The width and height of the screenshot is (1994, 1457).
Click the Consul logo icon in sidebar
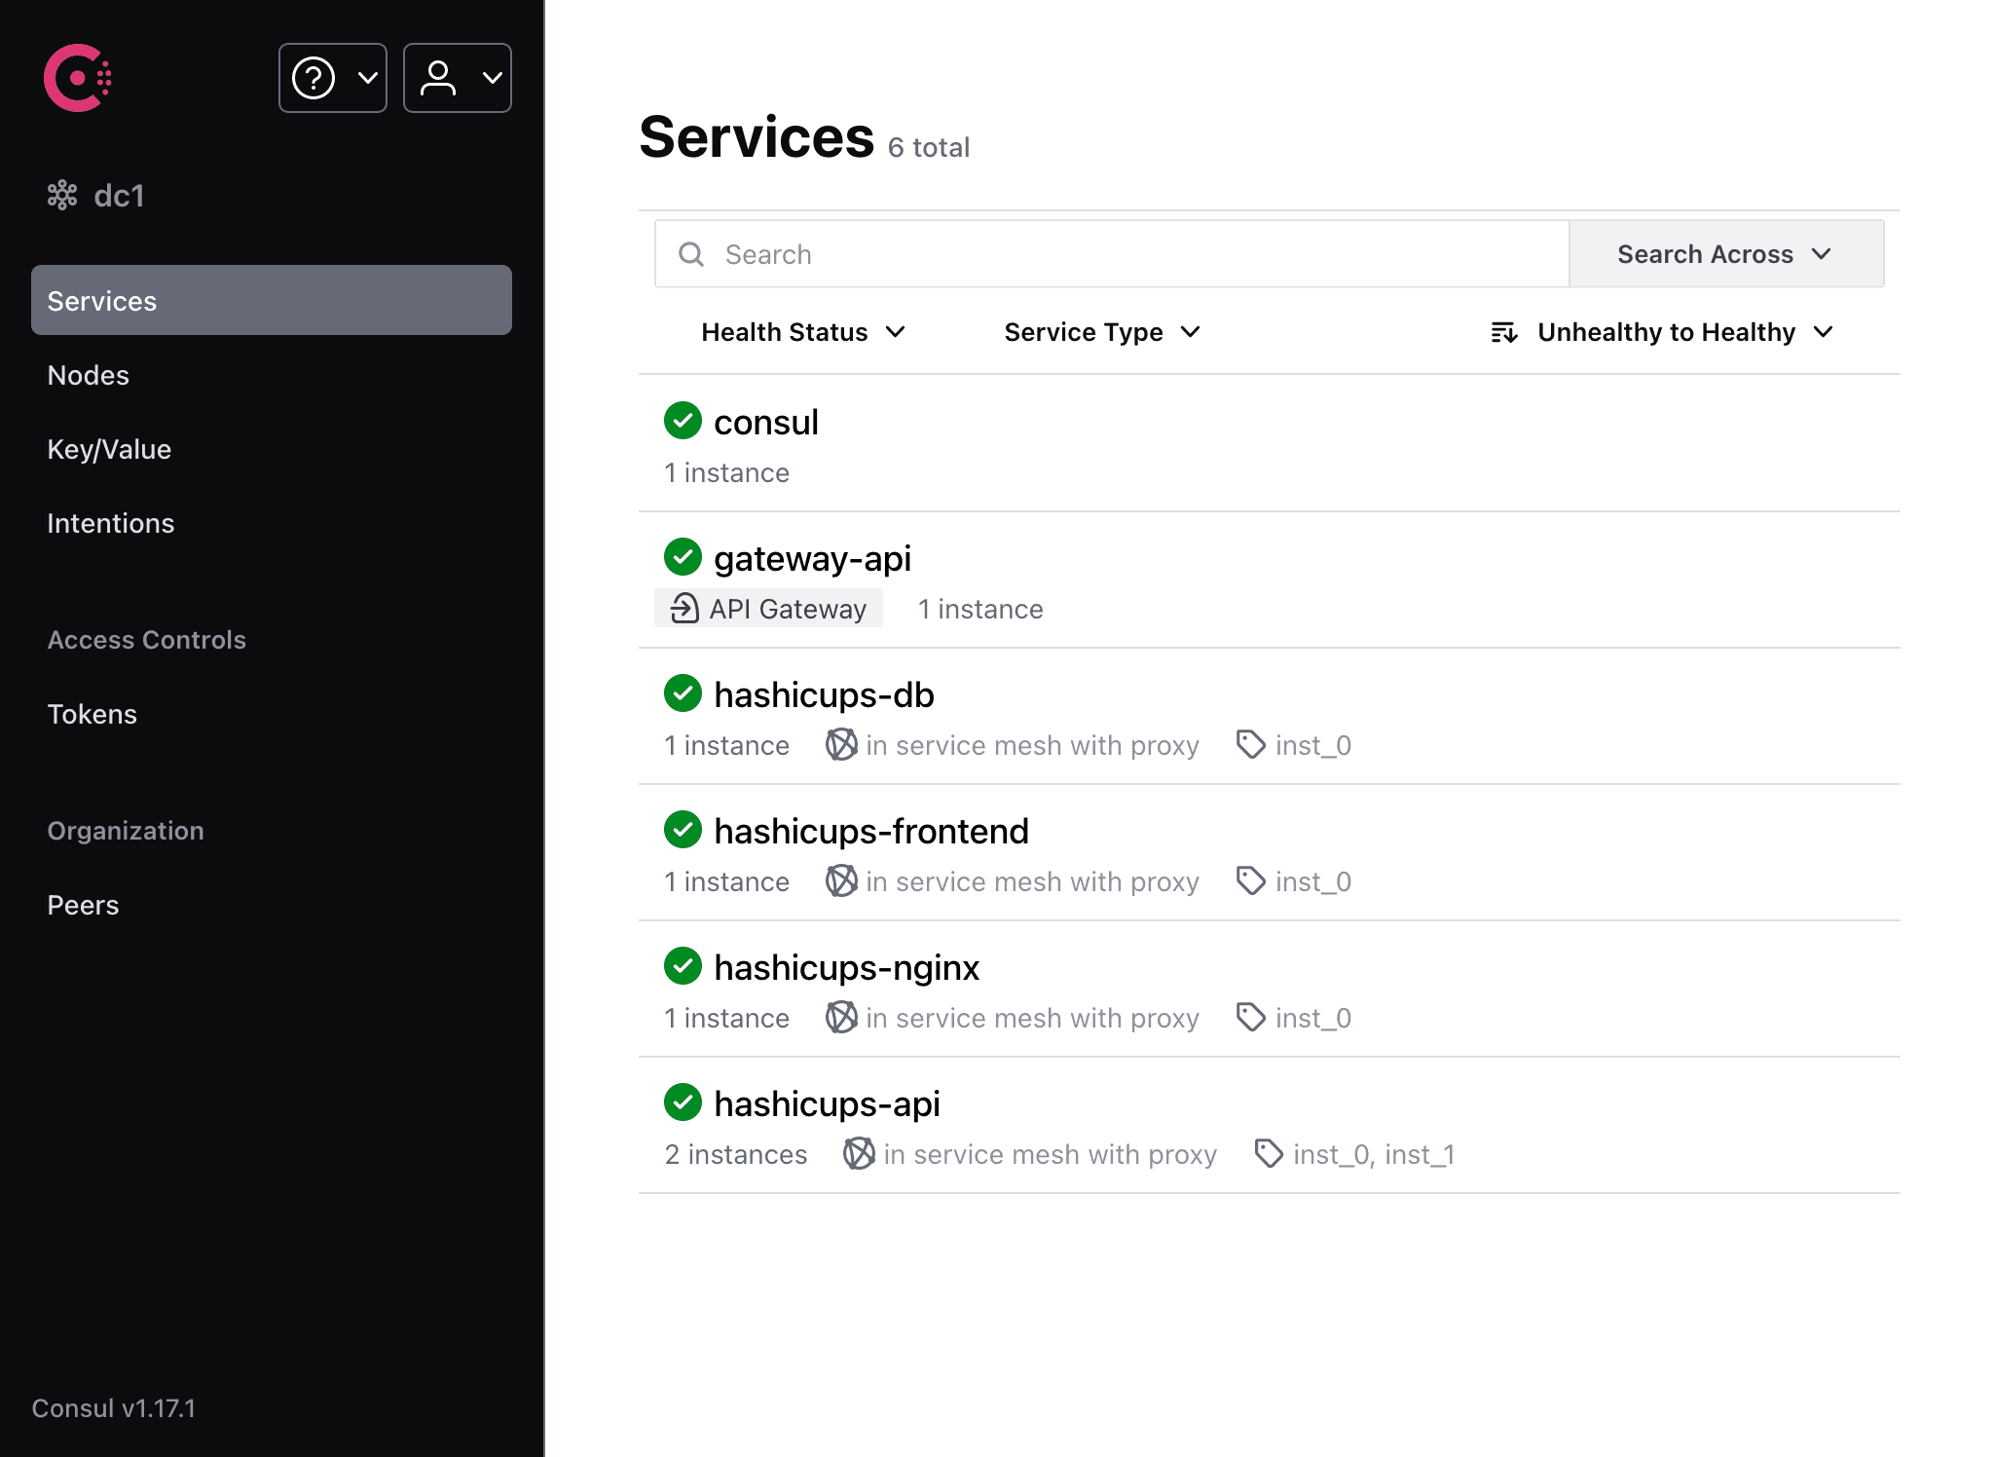(78, 77)
